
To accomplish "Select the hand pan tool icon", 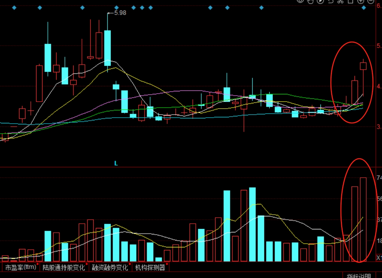I will point(310,1).
